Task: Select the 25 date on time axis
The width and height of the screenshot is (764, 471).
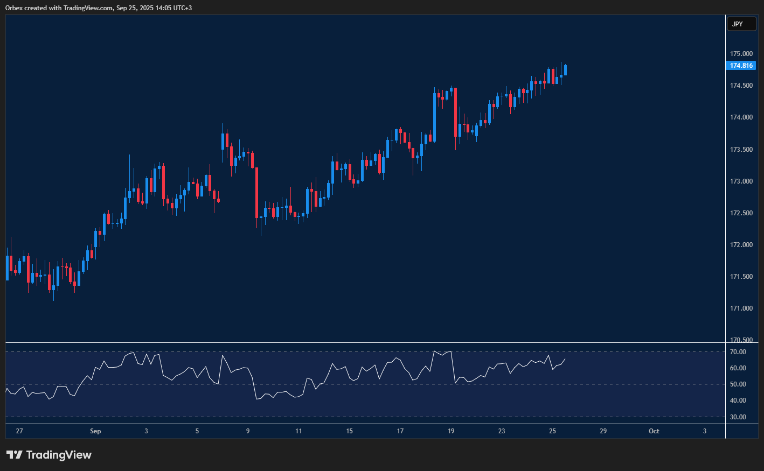Action: click(552, 431)
